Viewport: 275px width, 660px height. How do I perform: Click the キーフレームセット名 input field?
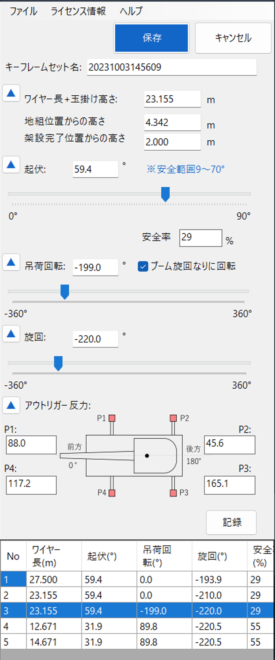pyautogui.click(x=172, y=67)
